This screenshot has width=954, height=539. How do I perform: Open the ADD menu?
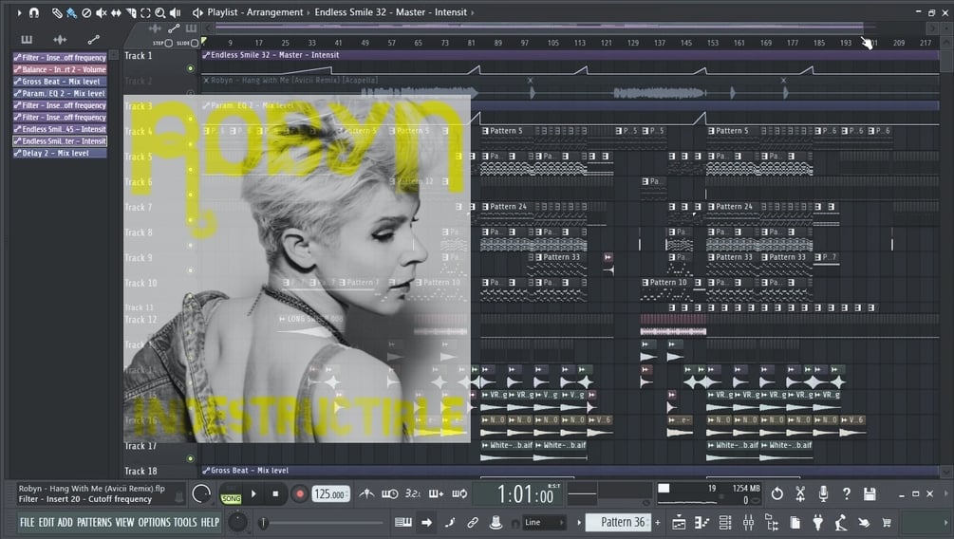pyautogui.click(x=65, y=522)
